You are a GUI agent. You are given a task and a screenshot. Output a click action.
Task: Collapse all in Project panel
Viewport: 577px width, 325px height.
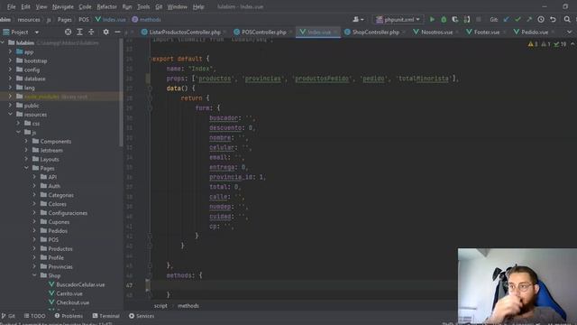point(91,32)
